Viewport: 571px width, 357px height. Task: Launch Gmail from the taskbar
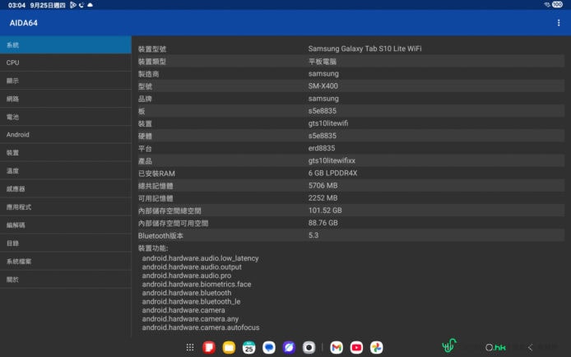337,348
